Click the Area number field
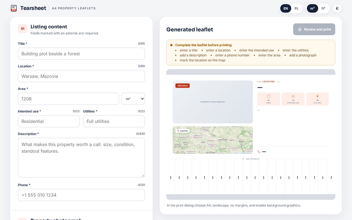Image resolution: width=352 pixels, height=220 pixels. click(68, 99)
